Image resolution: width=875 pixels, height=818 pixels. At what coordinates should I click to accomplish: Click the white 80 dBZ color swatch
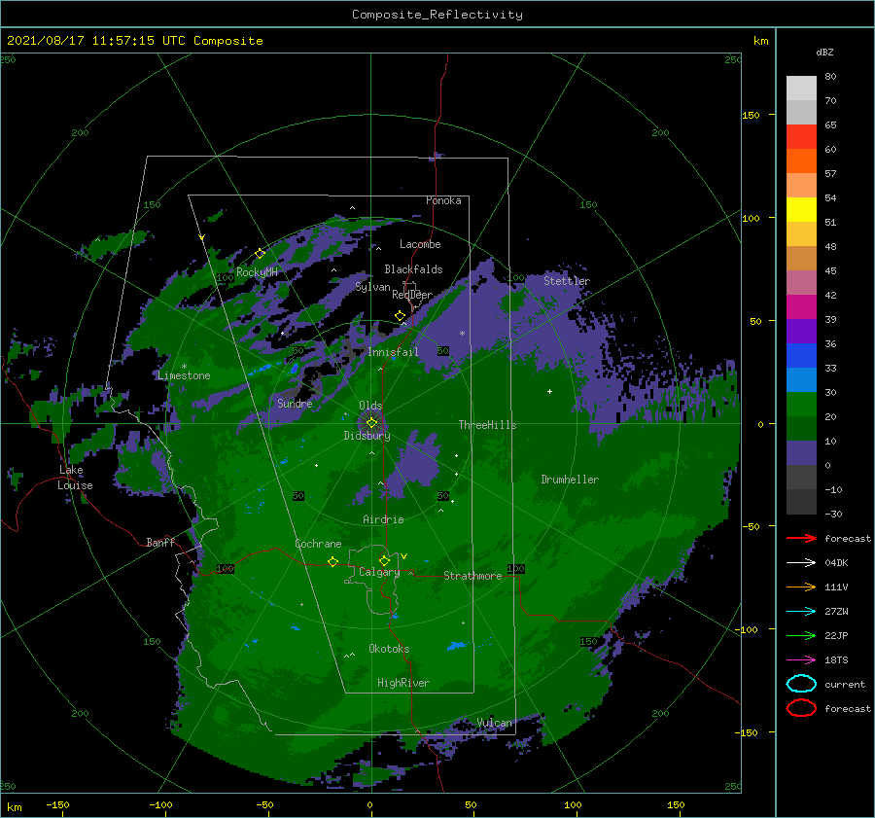click(x=801, y=89)
